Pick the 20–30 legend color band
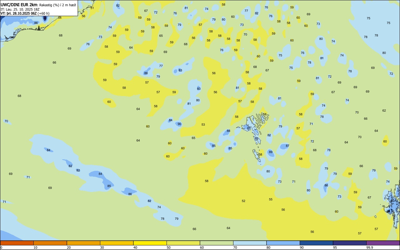Image resolution: width=400 pixels, height=250 pixels. [x=83, y=243]
